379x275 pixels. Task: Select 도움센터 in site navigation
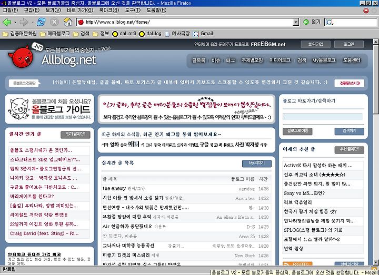pyautogui.click(x=352, y=60)
